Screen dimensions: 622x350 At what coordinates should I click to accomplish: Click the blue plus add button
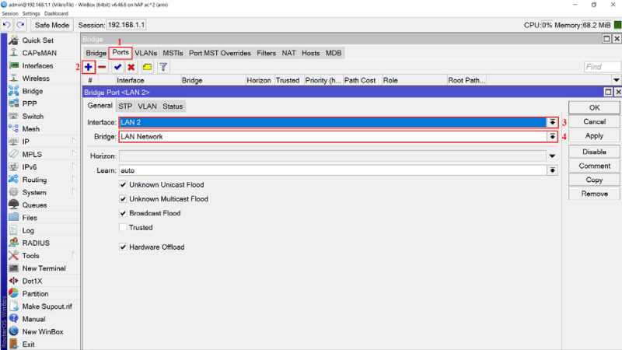coord(89,67)
